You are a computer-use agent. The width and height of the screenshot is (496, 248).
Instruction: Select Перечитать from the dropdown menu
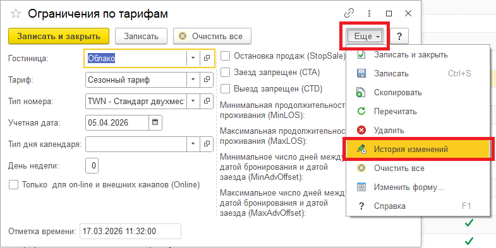[x=418, y=111]
